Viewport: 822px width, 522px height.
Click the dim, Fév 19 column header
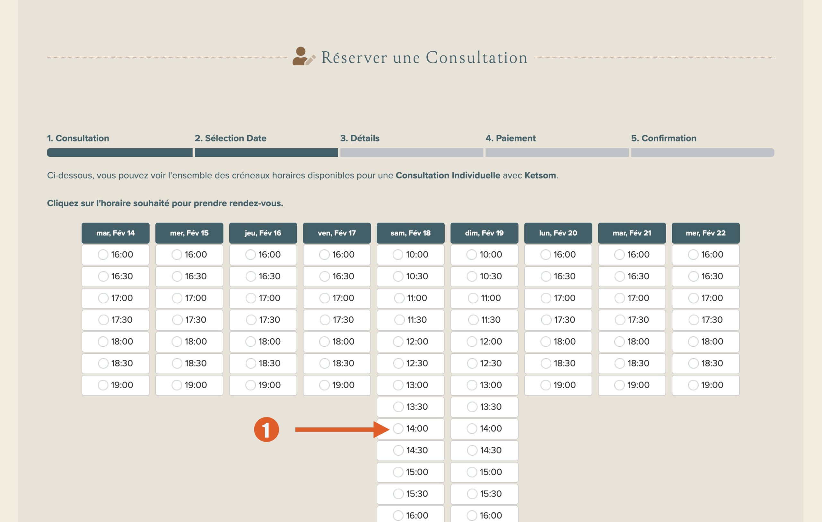pos(485,233)
